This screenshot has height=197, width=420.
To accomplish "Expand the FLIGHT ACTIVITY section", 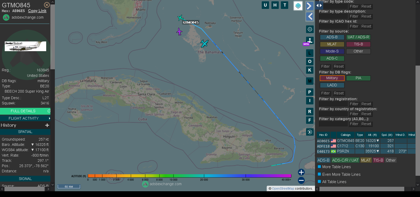I will click(25, 118).
